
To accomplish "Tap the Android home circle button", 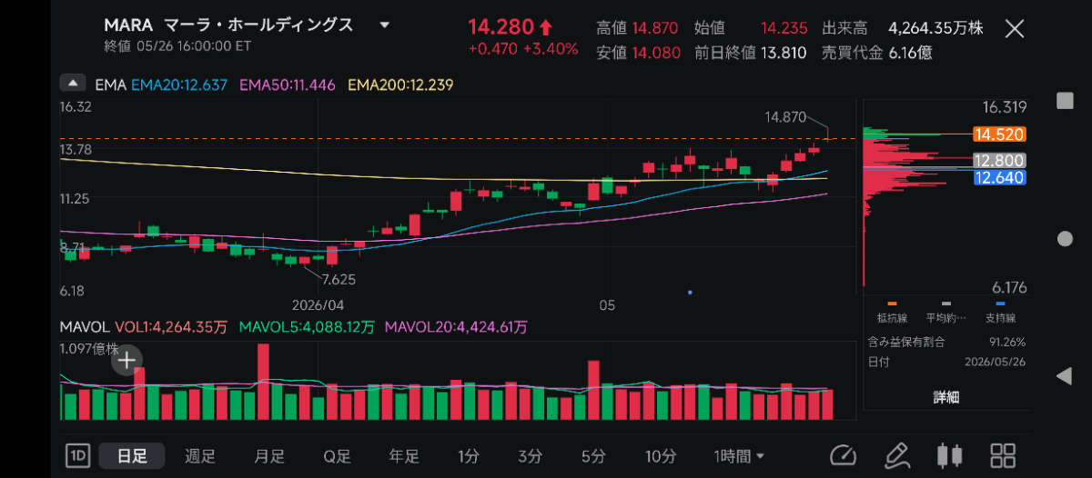I will 1064,239.
